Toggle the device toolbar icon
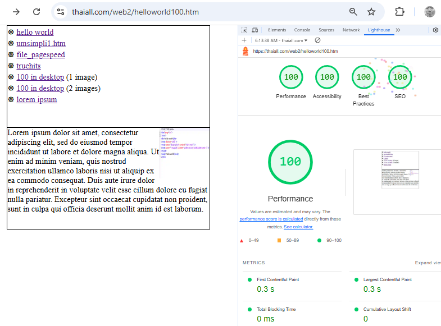 (254, 30)
